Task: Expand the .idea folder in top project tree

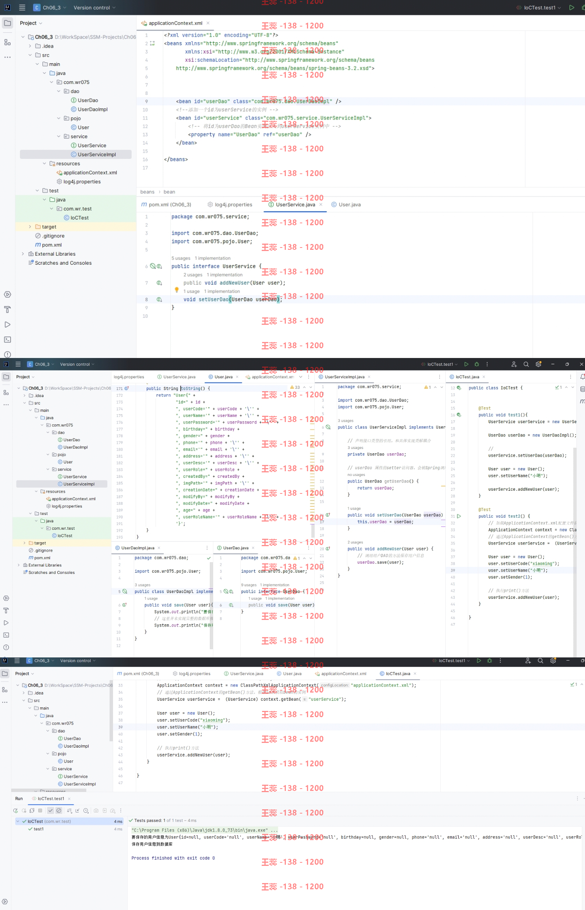Action: pos(30,46)
